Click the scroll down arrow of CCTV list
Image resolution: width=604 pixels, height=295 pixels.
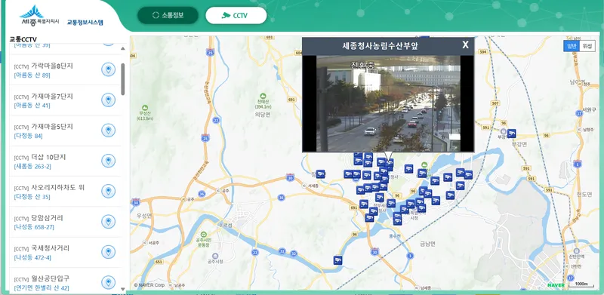(123, 288)
